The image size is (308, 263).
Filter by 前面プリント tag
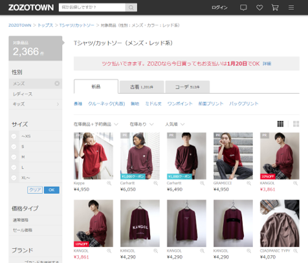click(211, 103)
